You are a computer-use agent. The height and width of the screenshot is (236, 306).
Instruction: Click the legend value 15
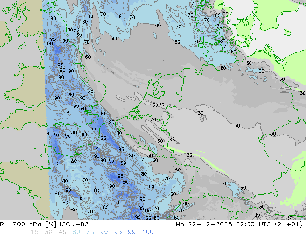click(x=35, y=232)
